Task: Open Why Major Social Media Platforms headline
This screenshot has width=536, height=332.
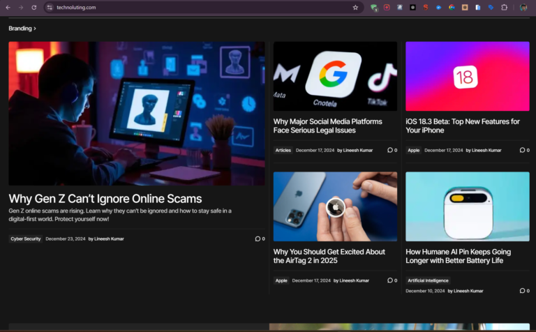Action: tap(327, 126)
